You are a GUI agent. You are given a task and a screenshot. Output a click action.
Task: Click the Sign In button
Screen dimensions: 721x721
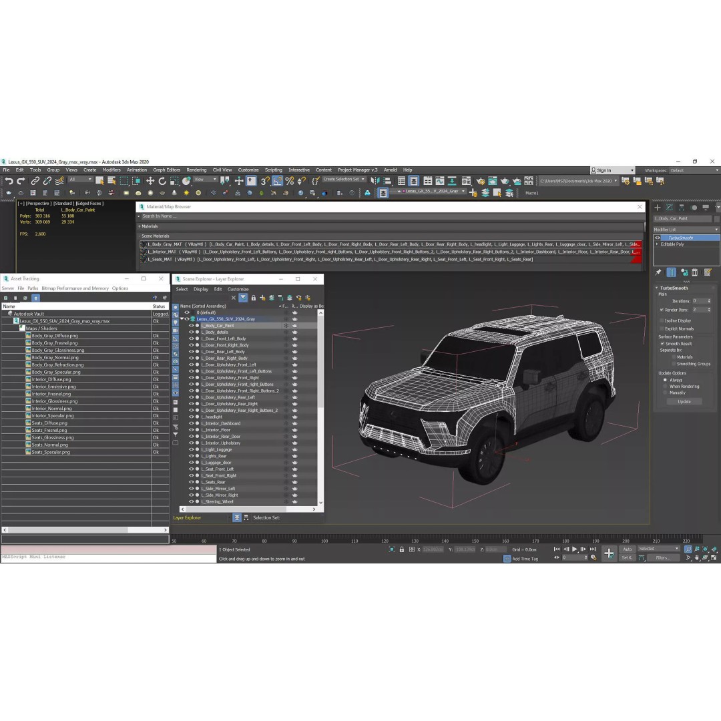coord(612,170)
